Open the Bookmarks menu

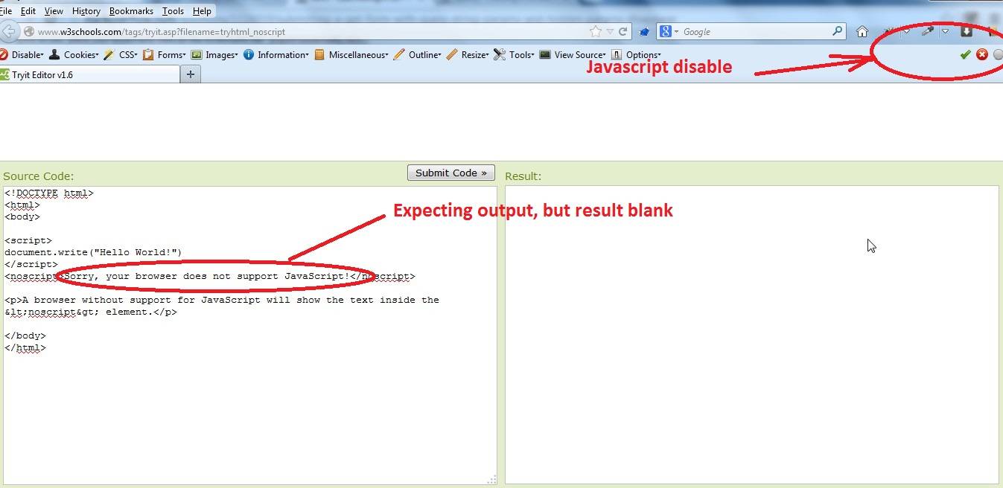point(131,11)
